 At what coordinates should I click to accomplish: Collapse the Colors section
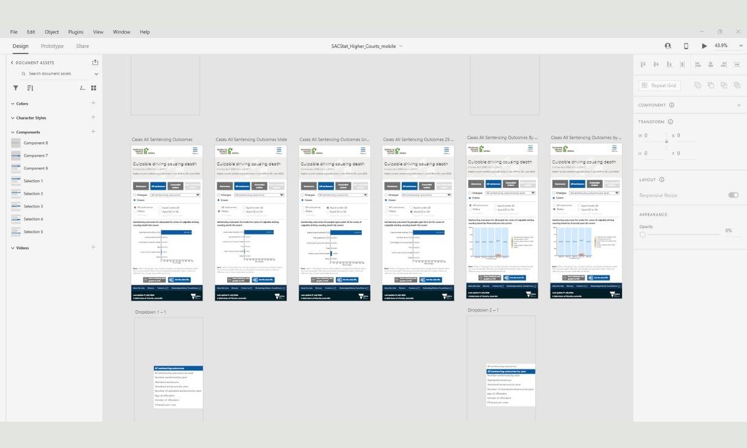click(x=13, y=103)
